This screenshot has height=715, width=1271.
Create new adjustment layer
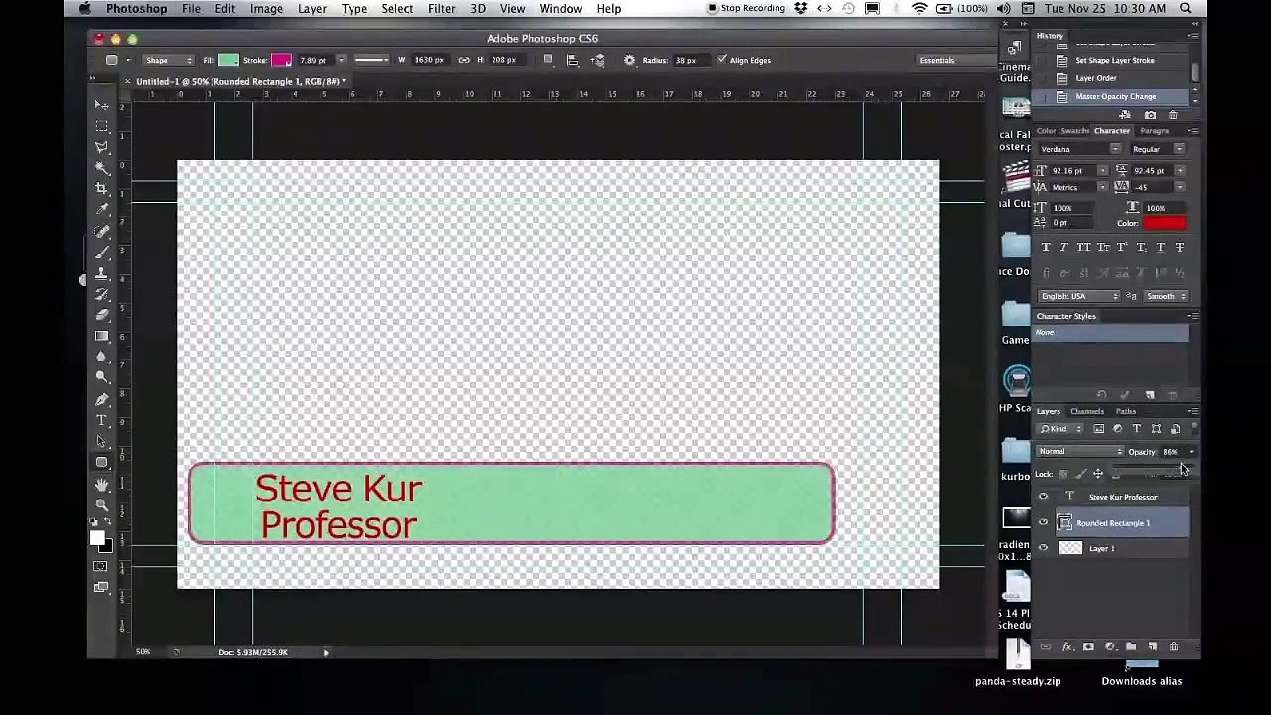1110,647
